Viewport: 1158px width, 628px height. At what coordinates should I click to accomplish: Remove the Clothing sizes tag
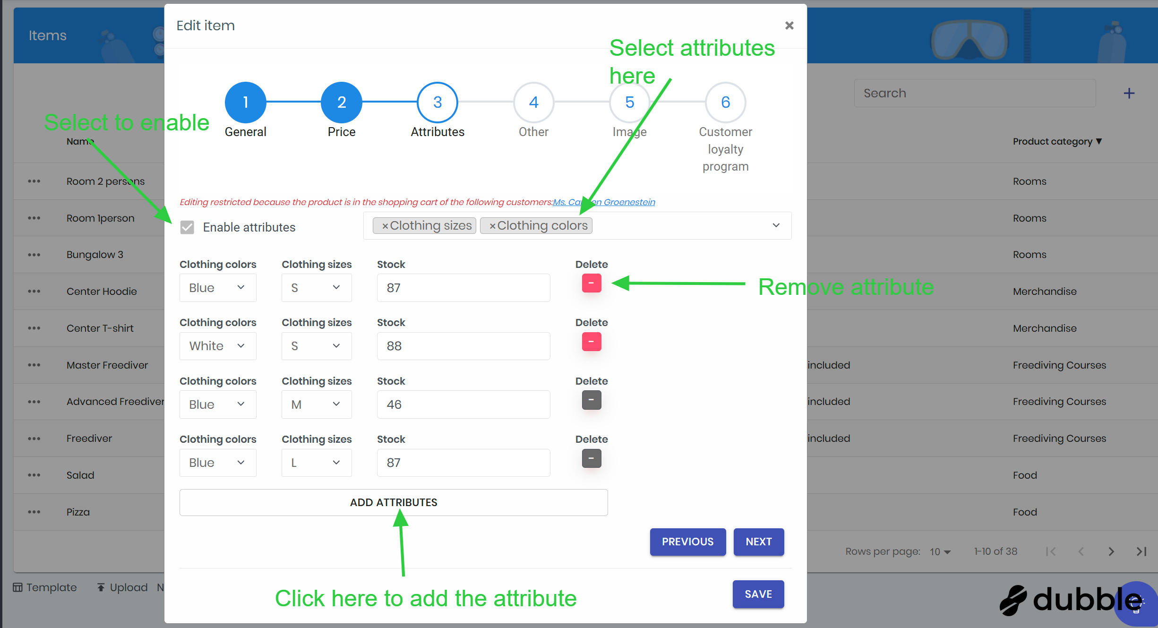tap(385, 226)
